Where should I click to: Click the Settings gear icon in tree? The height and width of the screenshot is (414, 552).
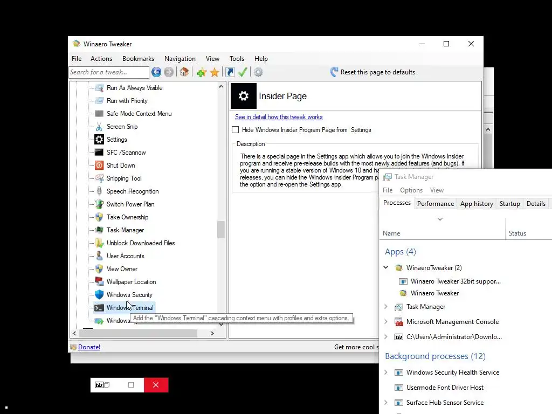click(x=99, y=140)
